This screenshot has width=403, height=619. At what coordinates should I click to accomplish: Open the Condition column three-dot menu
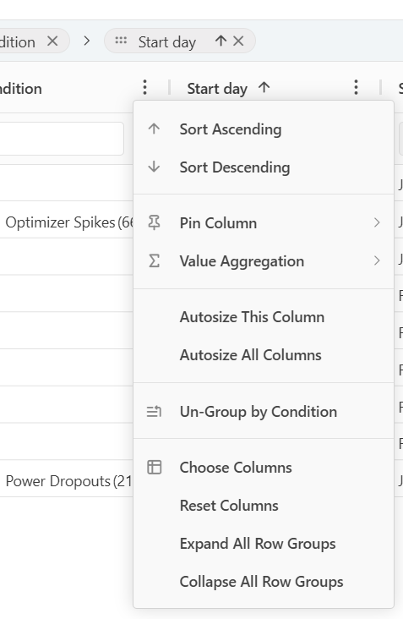144,87
